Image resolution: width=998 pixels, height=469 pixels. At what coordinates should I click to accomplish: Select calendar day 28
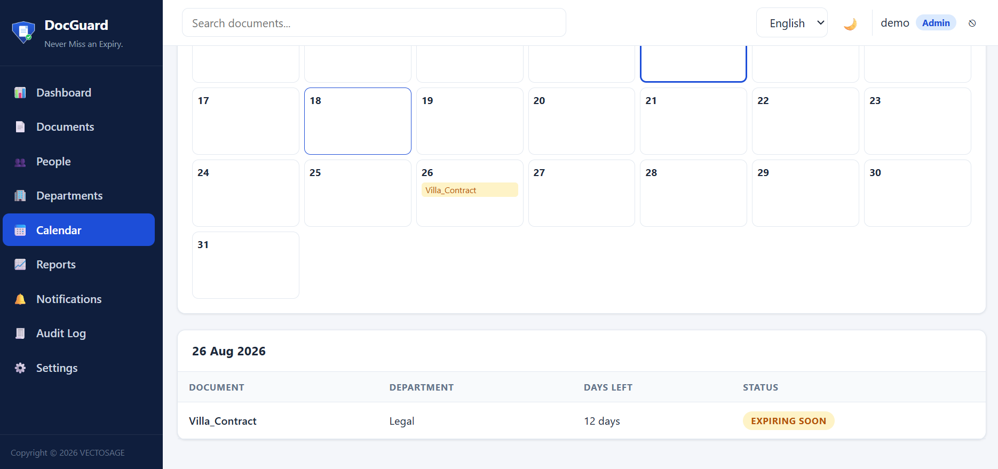pos(693,193)
